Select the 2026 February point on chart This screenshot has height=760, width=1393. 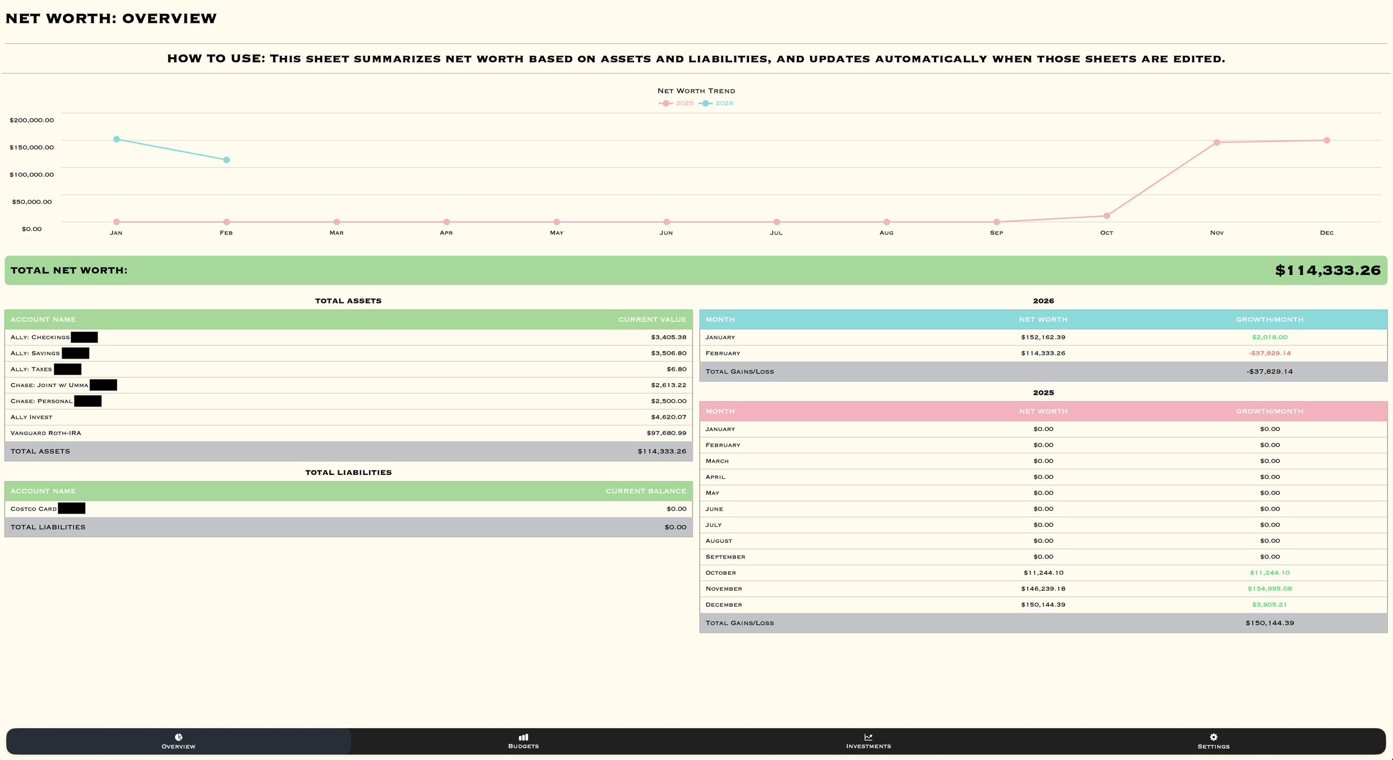click(226, 160)
